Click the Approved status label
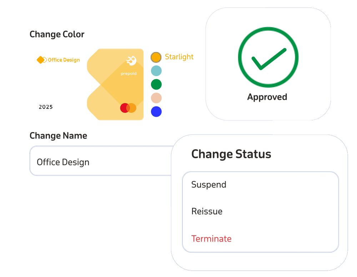Screen dimensions: 357x277 [267, 97]
